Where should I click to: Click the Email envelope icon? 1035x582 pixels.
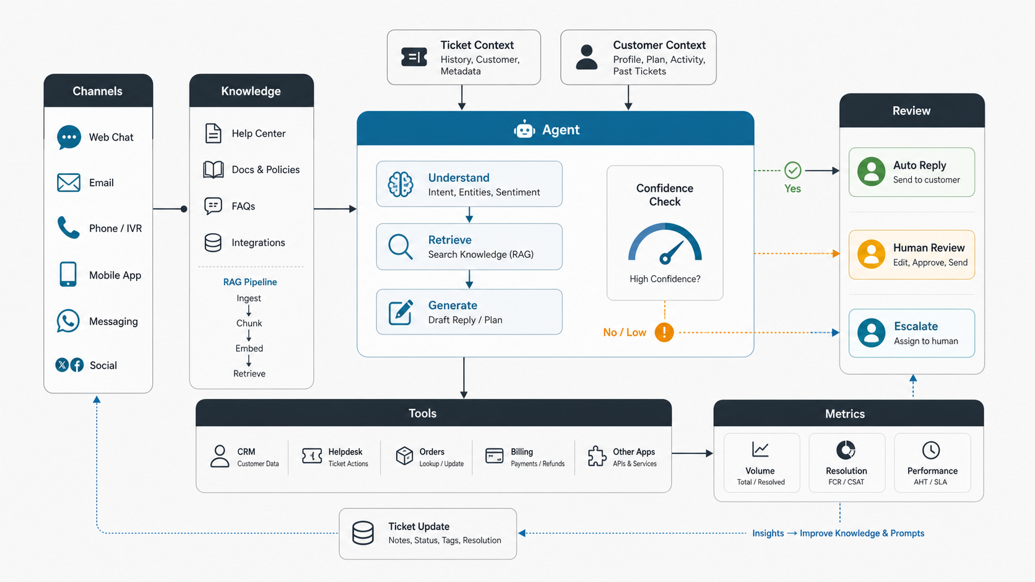tap(69, 182)
